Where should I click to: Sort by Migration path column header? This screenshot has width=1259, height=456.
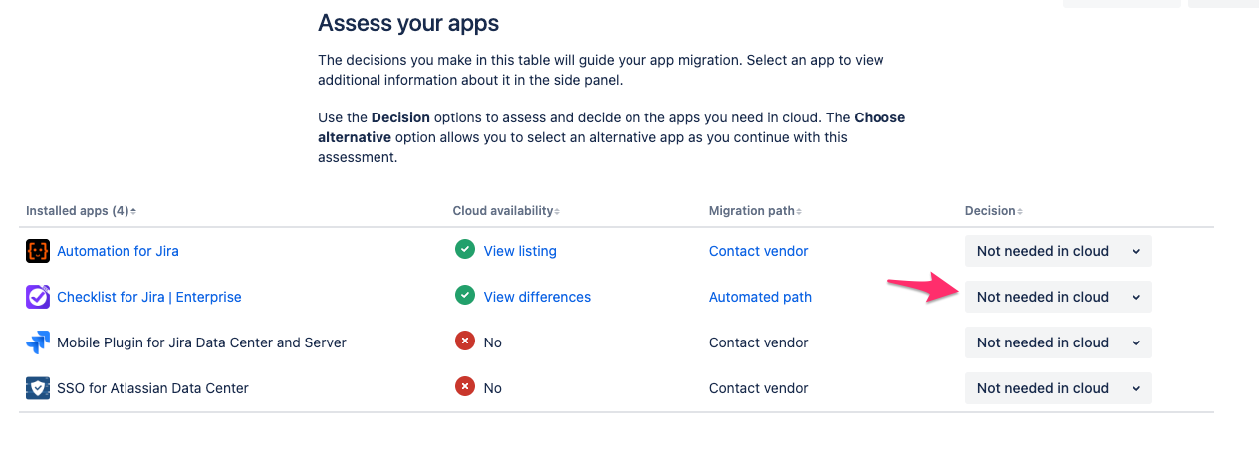(x=755, y=211)
